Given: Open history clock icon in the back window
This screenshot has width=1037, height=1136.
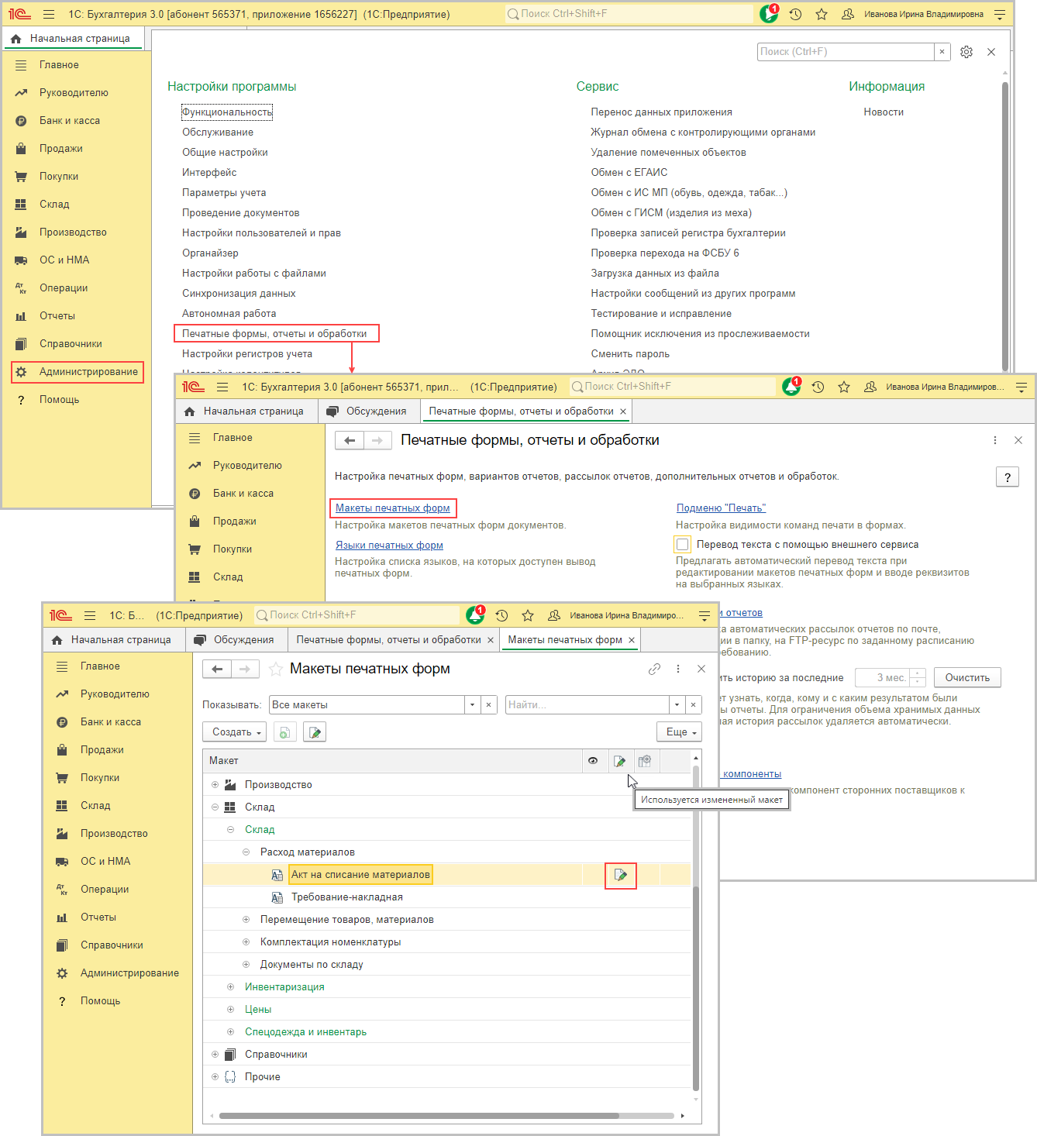Looking at the screenshot, I should [795, 14].
